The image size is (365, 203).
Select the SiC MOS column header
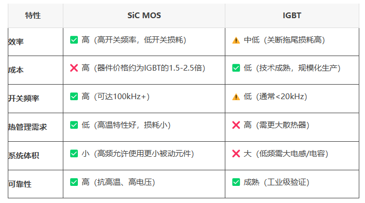[x=144, y=16]
